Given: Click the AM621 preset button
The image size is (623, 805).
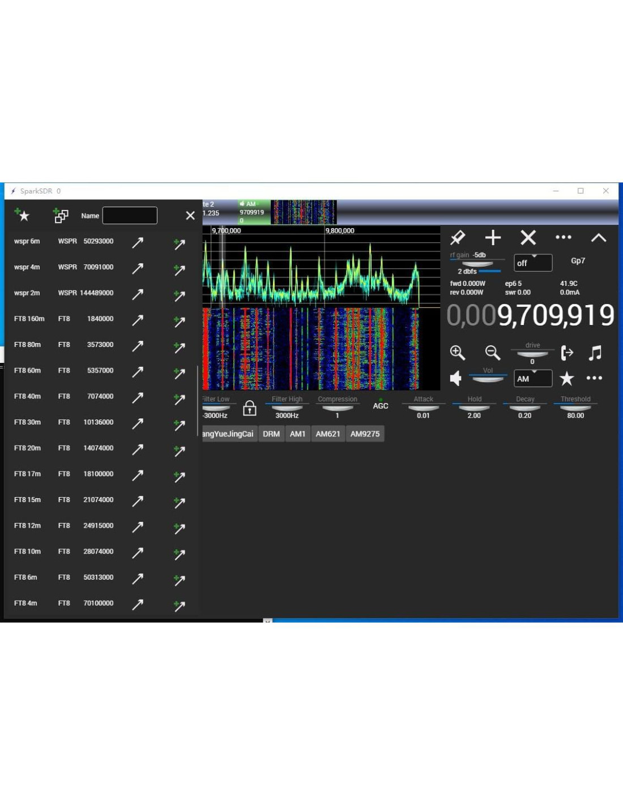Looking at the screenshot, I should coord(328,434).
